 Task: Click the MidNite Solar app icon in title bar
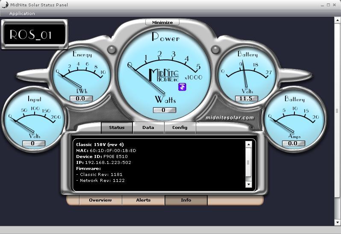(5, 5)
